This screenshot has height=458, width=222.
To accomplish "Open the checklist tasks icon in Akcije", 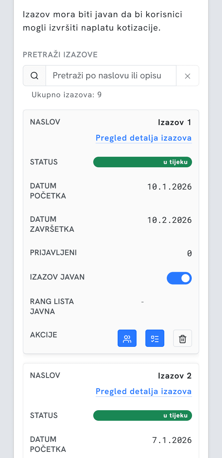I will coord(155,338).
